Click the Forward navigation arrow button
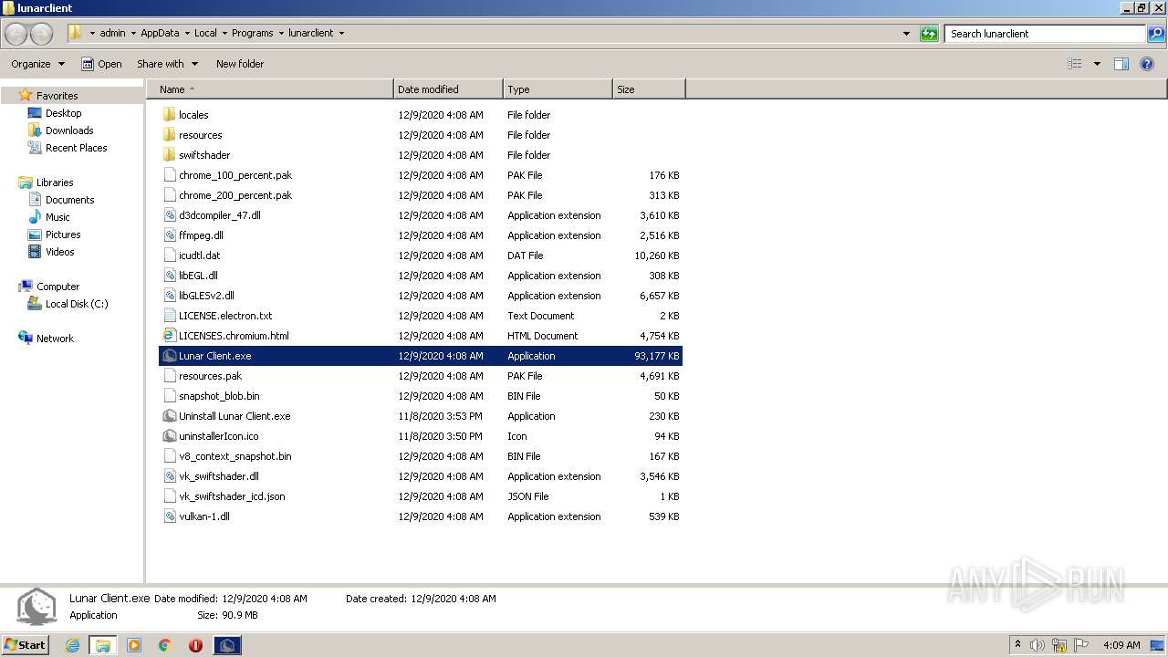The image size is (1168, 657). (x=42, y=34)
